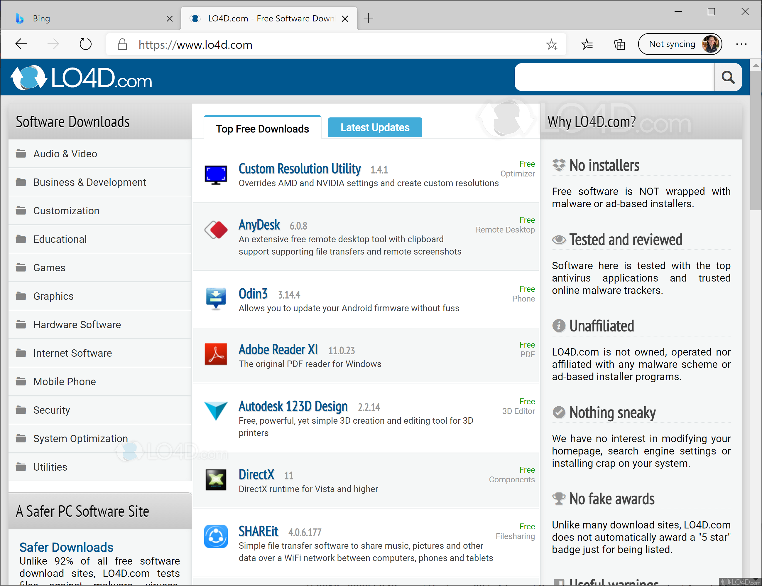The image size is (762, 586).
Task: Click the AnyDesk app icon
Action: 216,230
